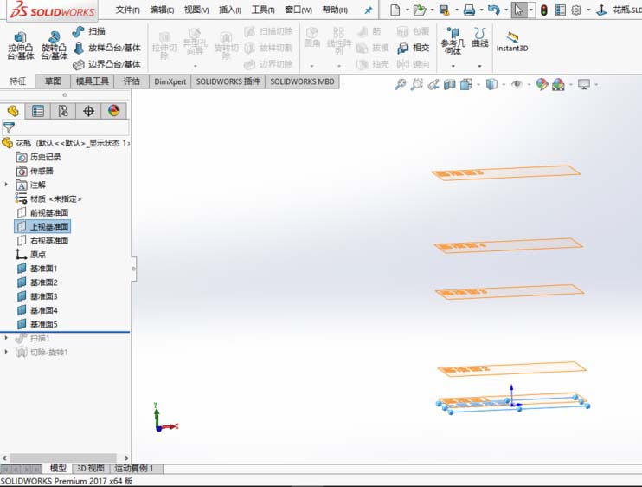Switch to PropertyManager panel tab
The width and height of the screenshot is (642, 487).
click(38, 111)
